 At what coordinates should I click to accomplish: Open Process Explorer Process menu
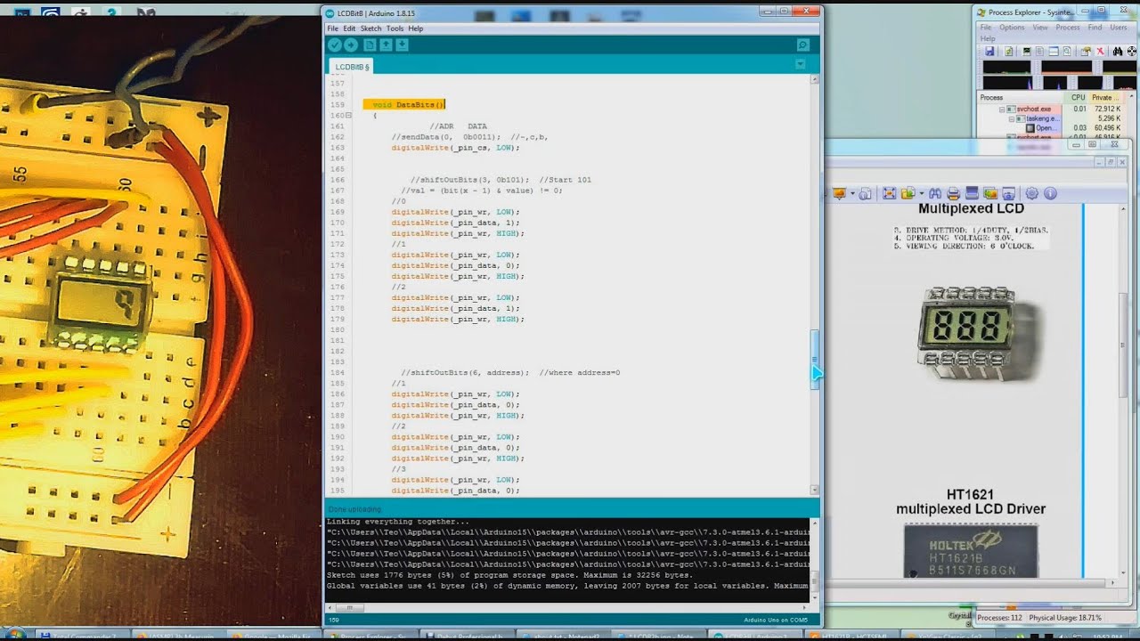(x=1068, y=28)
